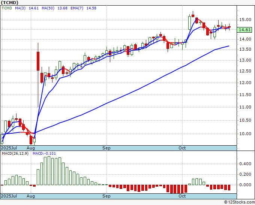Click the EMA(7) legend label
The image size is (255, 205).
[x=77, y=8]
